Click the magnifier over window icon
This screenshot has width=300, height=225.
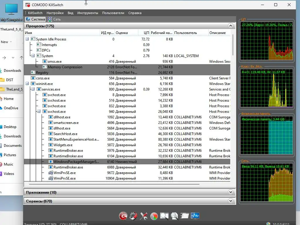[x=164, y=216]
